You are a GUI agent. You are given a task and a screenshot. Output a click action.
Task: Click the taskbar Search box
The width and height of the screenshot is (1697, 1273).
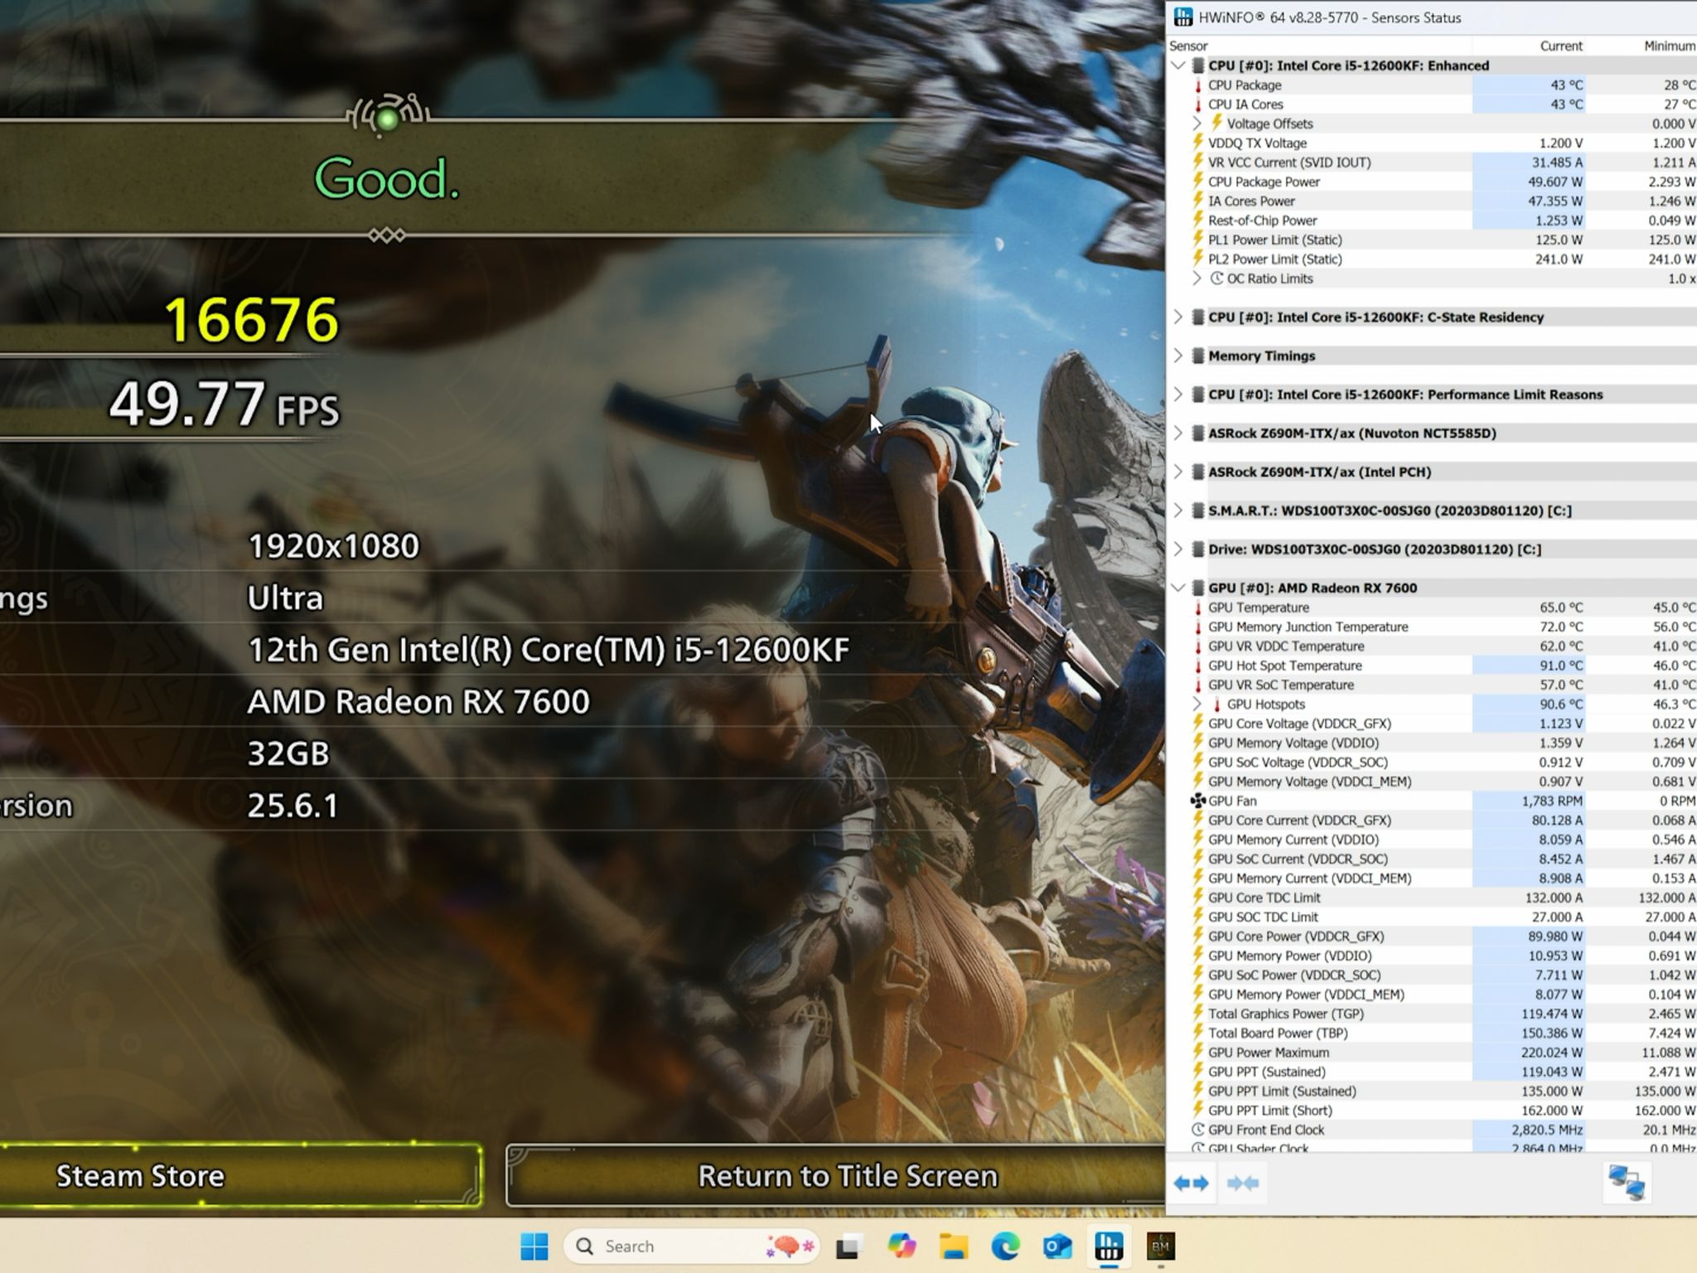pos(692,1246)
